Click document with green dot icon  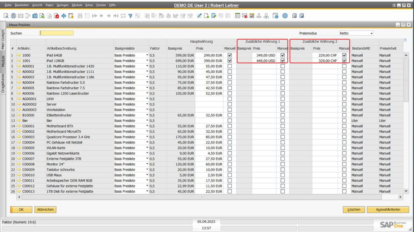[207, 16]
